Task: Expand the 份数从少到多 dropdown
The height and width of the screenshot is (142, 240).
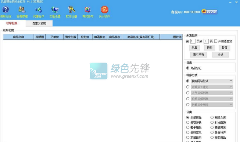Action: (231, 105)
